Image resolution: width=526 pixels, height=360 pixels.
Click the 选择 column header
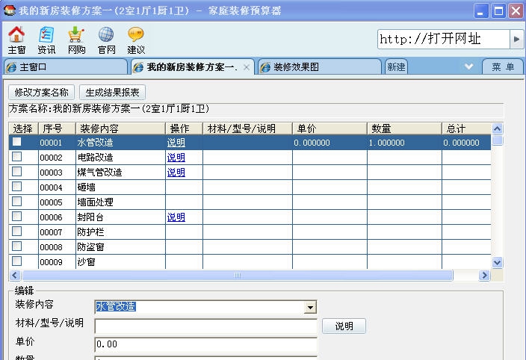coord(23,128)
